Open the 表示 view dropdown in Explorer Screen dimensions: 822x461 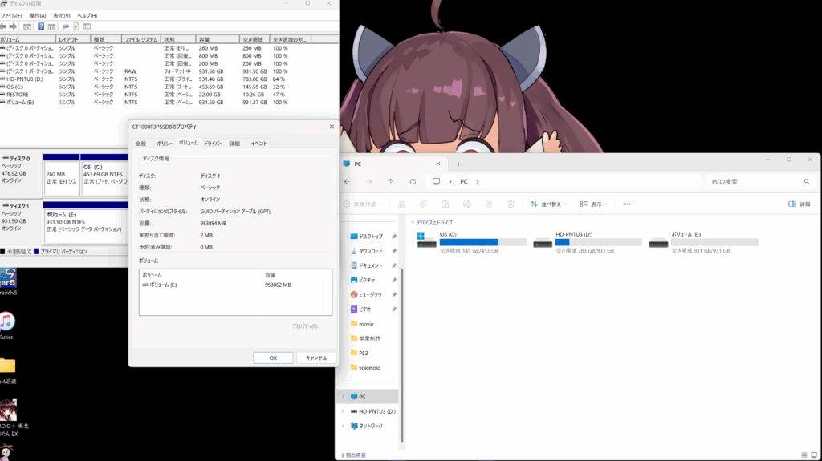point(593,204)
